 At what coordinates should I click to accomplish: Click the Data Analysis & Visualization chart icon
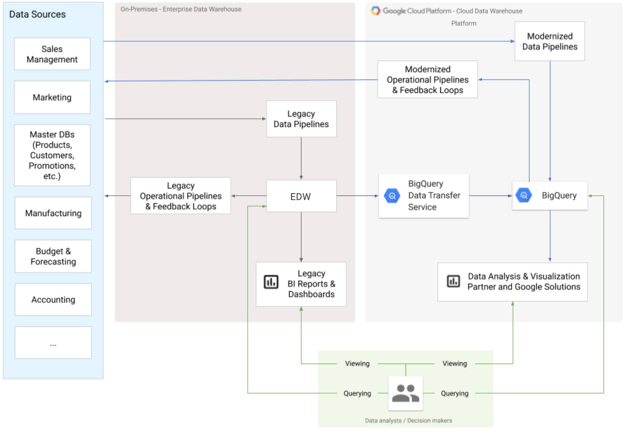(x=453, y=281)
